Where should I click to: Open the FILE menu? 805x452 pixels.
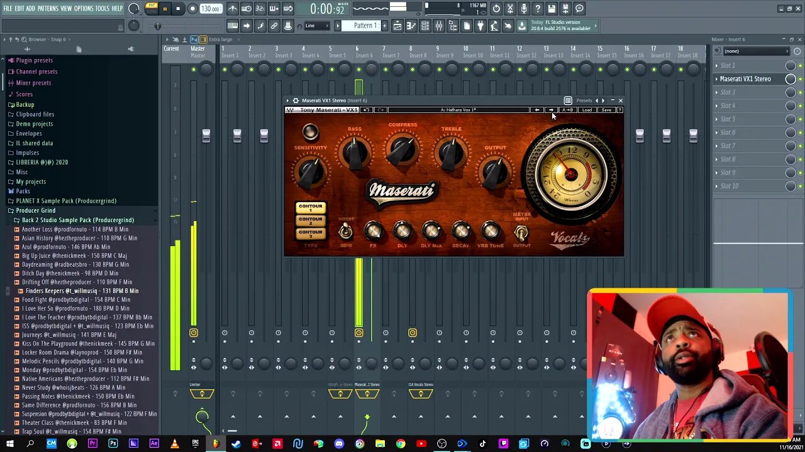click(8, 8)
